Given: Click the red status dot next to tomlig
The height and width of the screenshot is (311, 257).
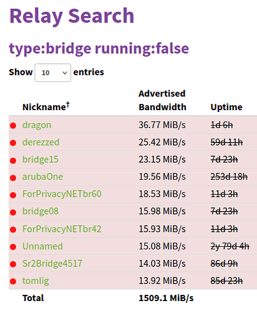Looking at the screenshot, I should (x=13, y=281).
